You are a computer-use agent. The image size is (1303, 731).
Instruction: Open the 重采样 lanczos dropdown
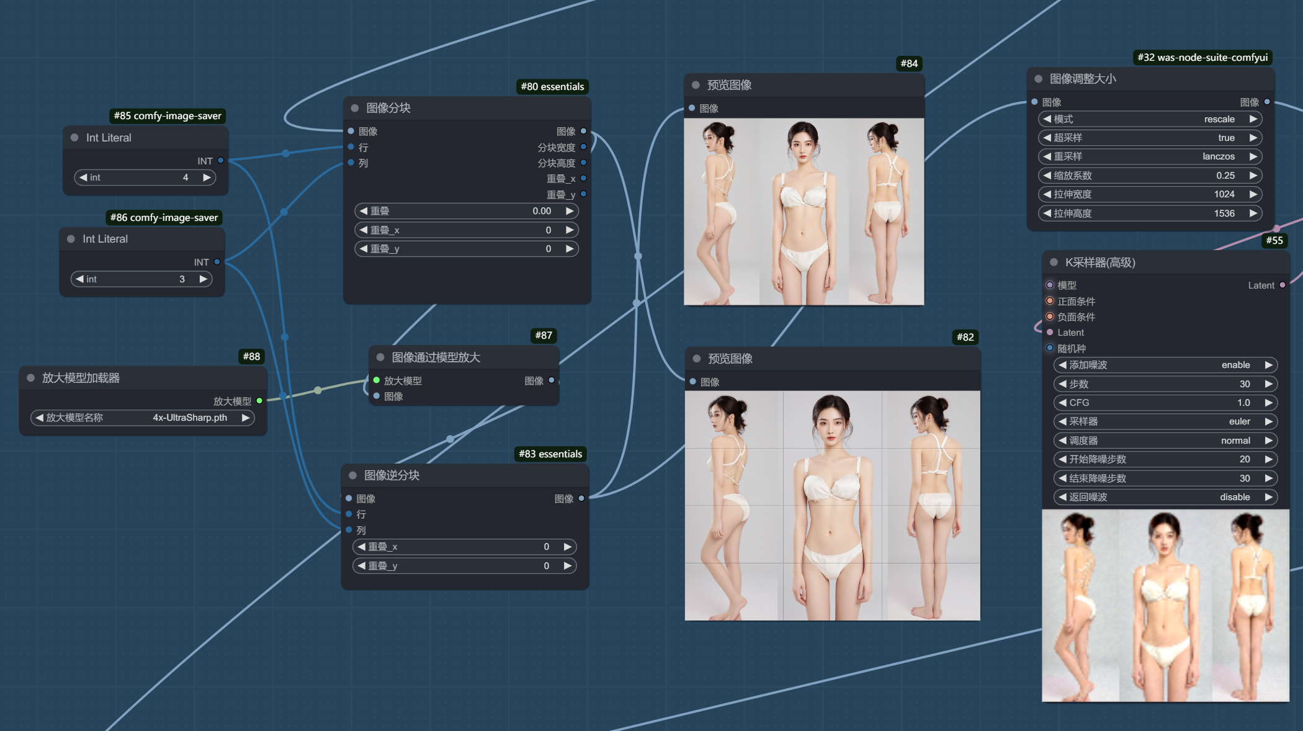coord(1150,156)
